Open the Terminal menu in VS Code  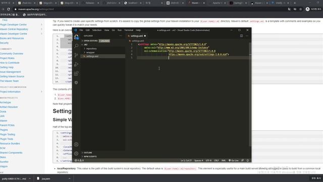pyautogui.click(x=129, y=30)
